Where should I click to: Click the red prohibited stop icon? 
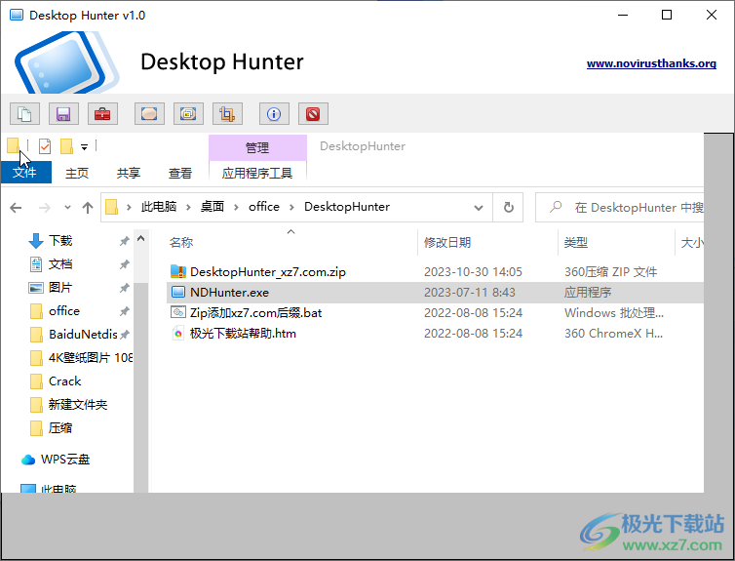click(x=313, y=114)
